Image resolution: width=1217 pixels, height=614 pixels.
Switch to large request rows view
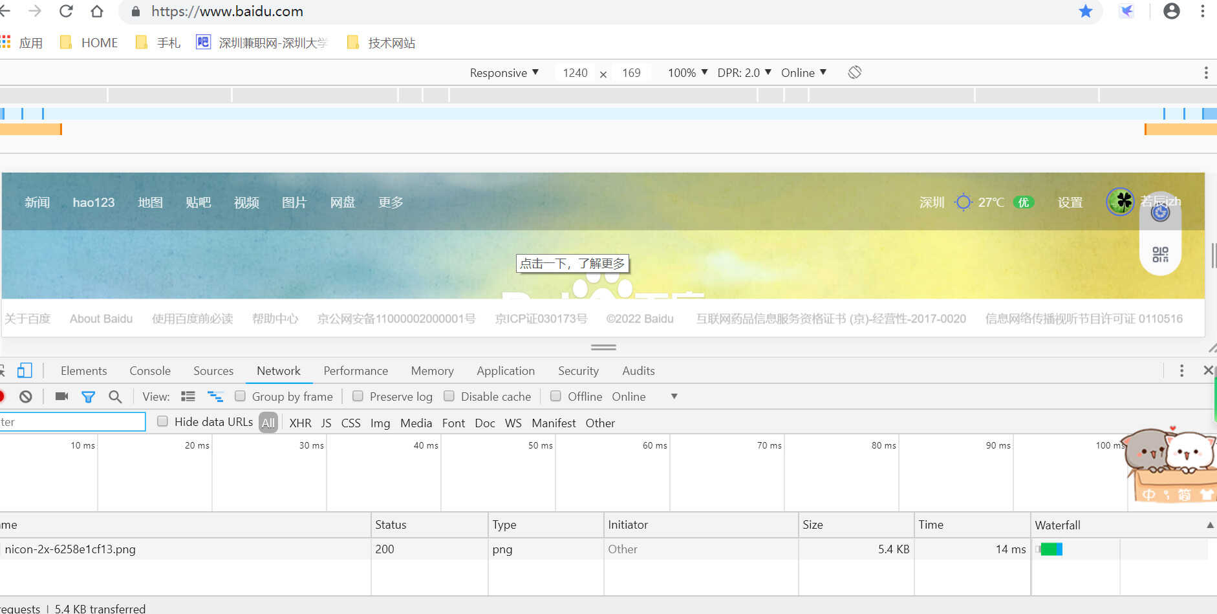pos(188,396)
